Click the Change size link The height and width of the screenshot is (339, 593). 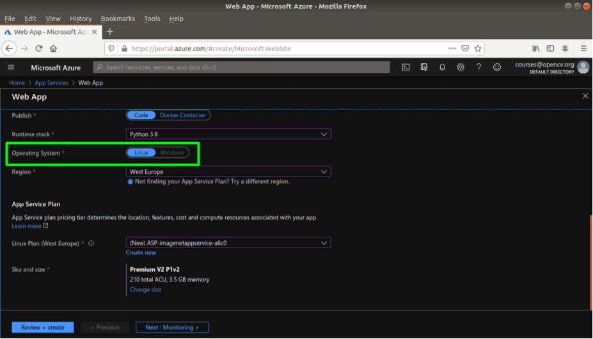[x=146, y=290]
